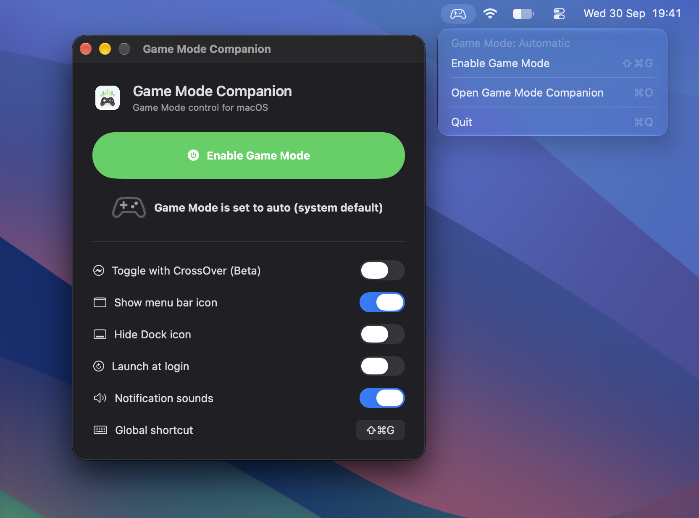Select Quit from the menu

click(552, 122)
